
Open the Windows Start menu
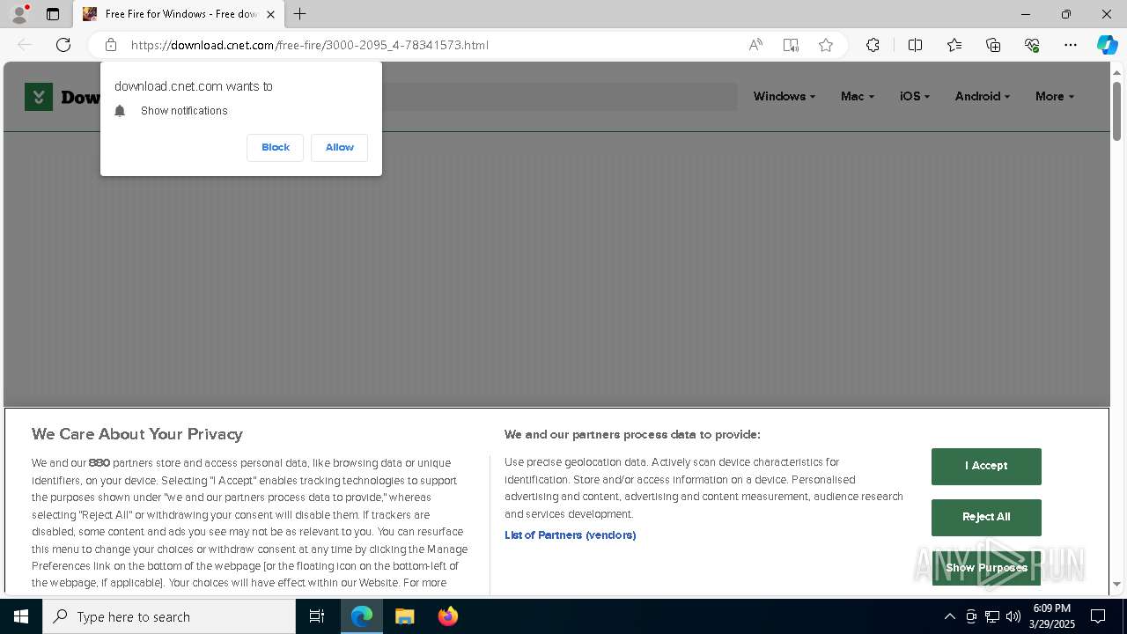(21, 616)
